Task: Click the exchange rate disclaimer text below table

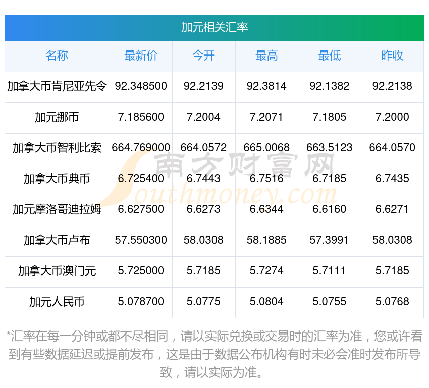Action: [215, 354]
